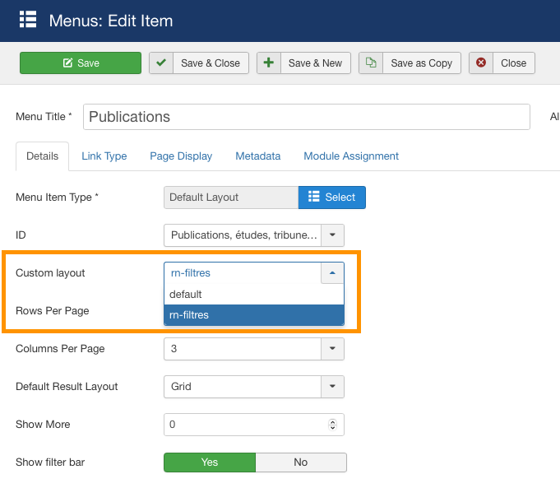This screenshot has height=488, width=560.
Task: Set Show filter bar to Yes
Action: pyautogui.click(x=210, y=462)
